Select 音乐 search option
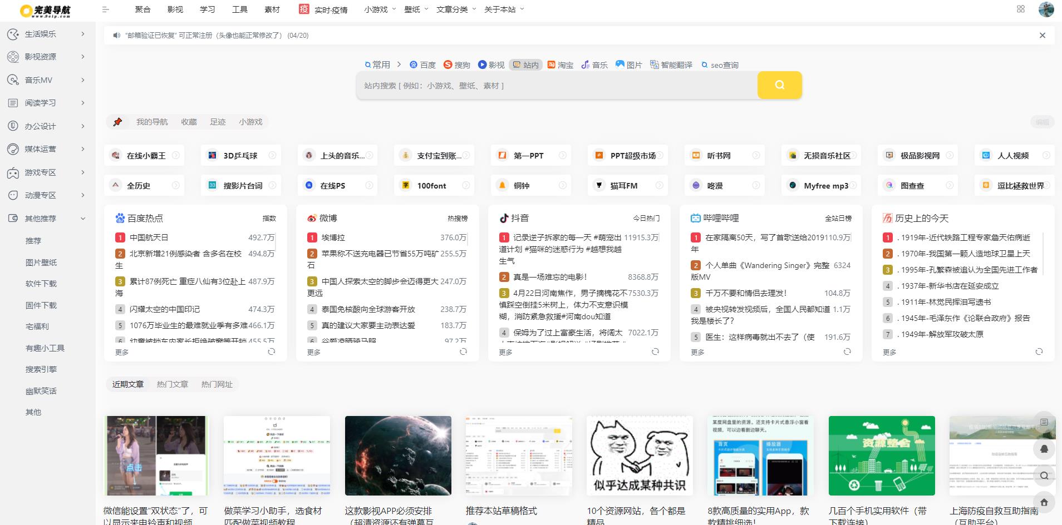Viewport: 1062px width, 525px height. (594, 65)
